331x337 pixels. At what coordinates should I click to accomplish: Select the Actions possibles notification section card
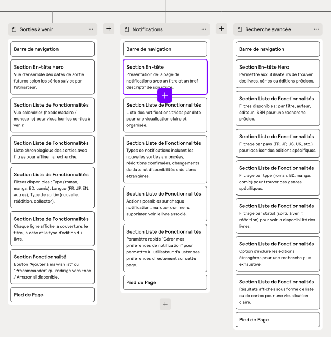point(165,203)
